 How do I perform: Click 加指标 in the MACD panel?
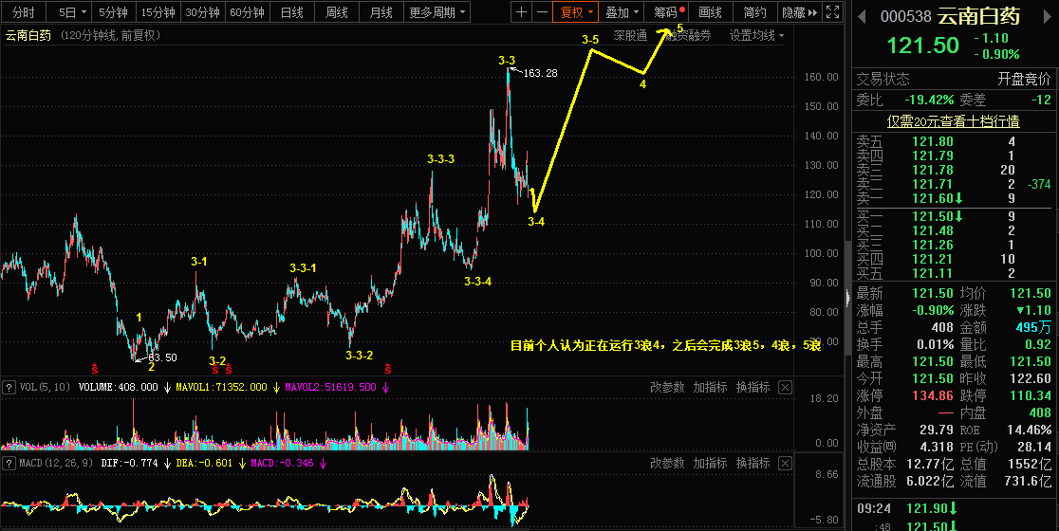[710, 464]
